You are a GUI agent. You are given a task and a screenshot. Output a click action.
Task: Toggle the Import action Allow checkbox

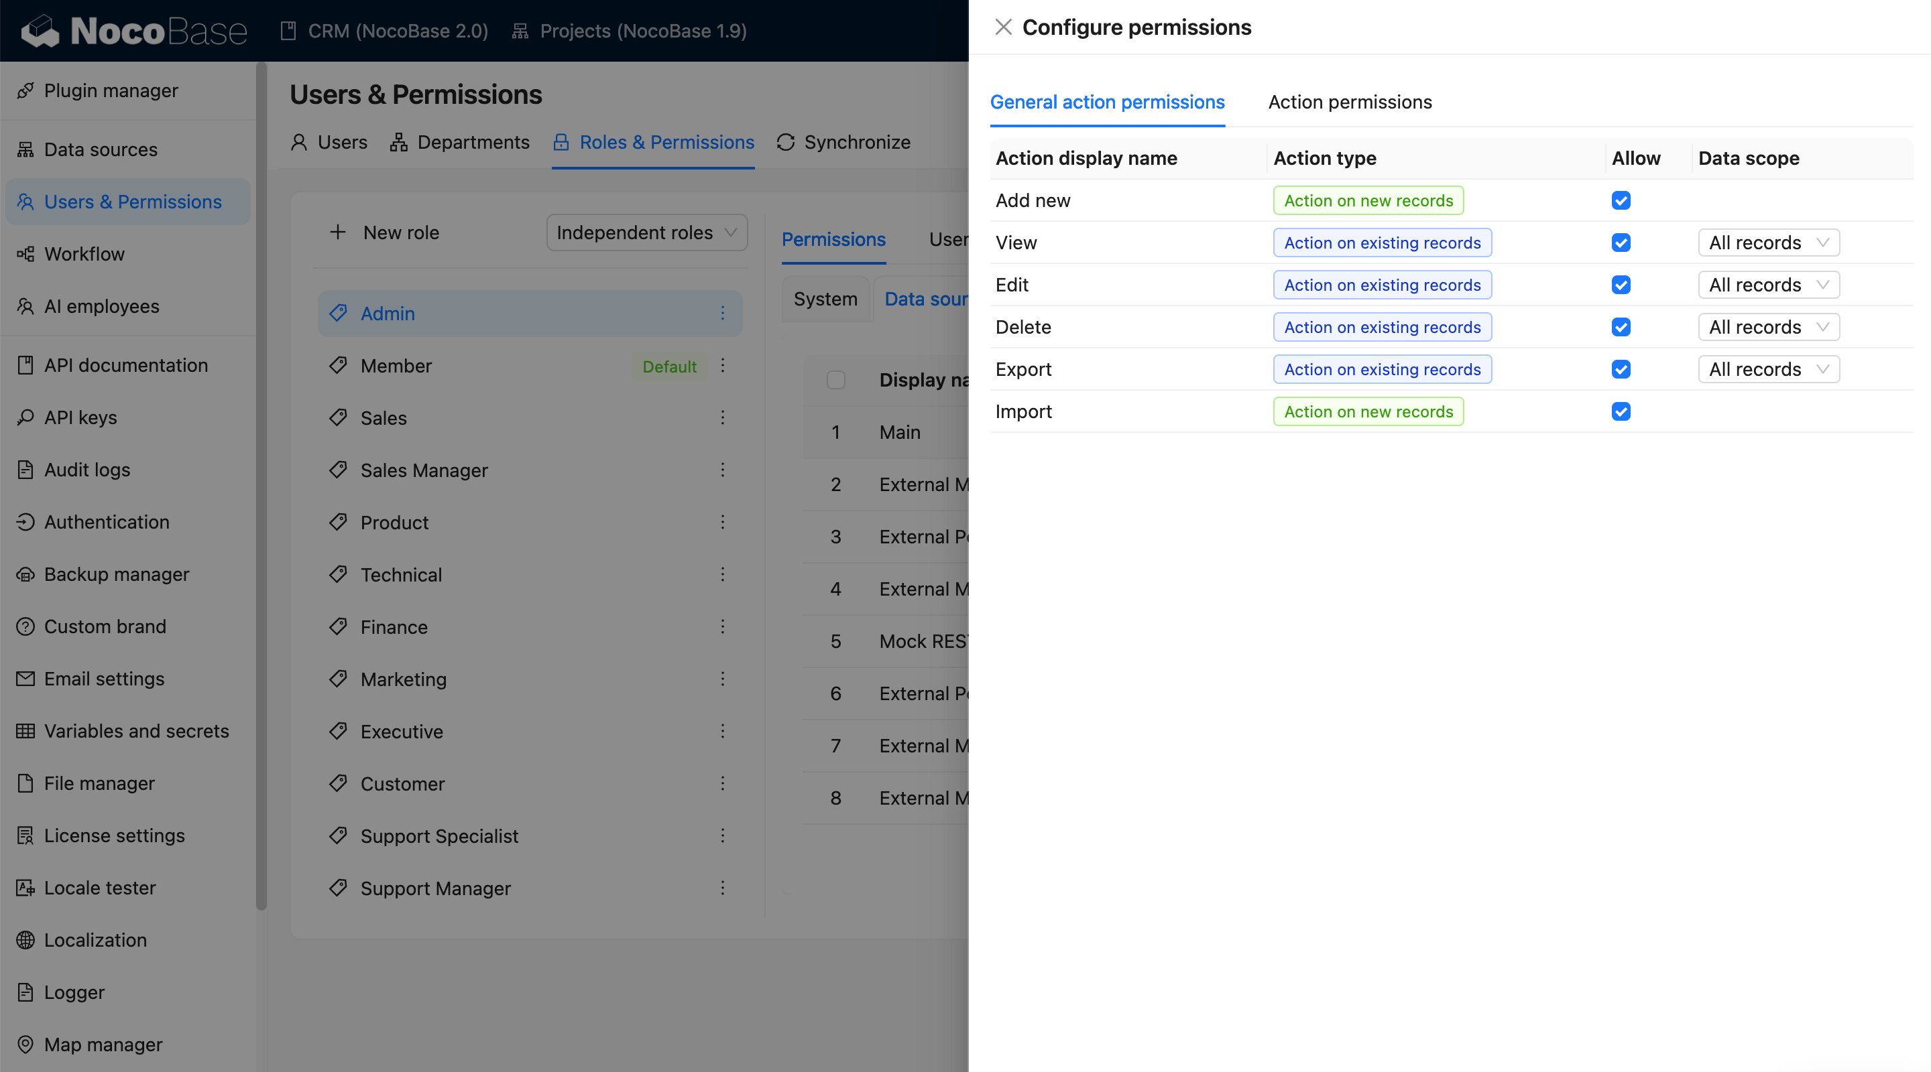[1621, 411]
